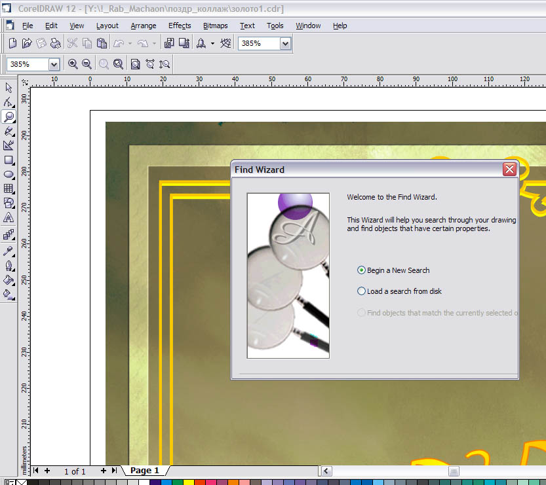Click Zoom To Page Width icon
The height and width of the screenshot is (485, 546).
[149, 64]
